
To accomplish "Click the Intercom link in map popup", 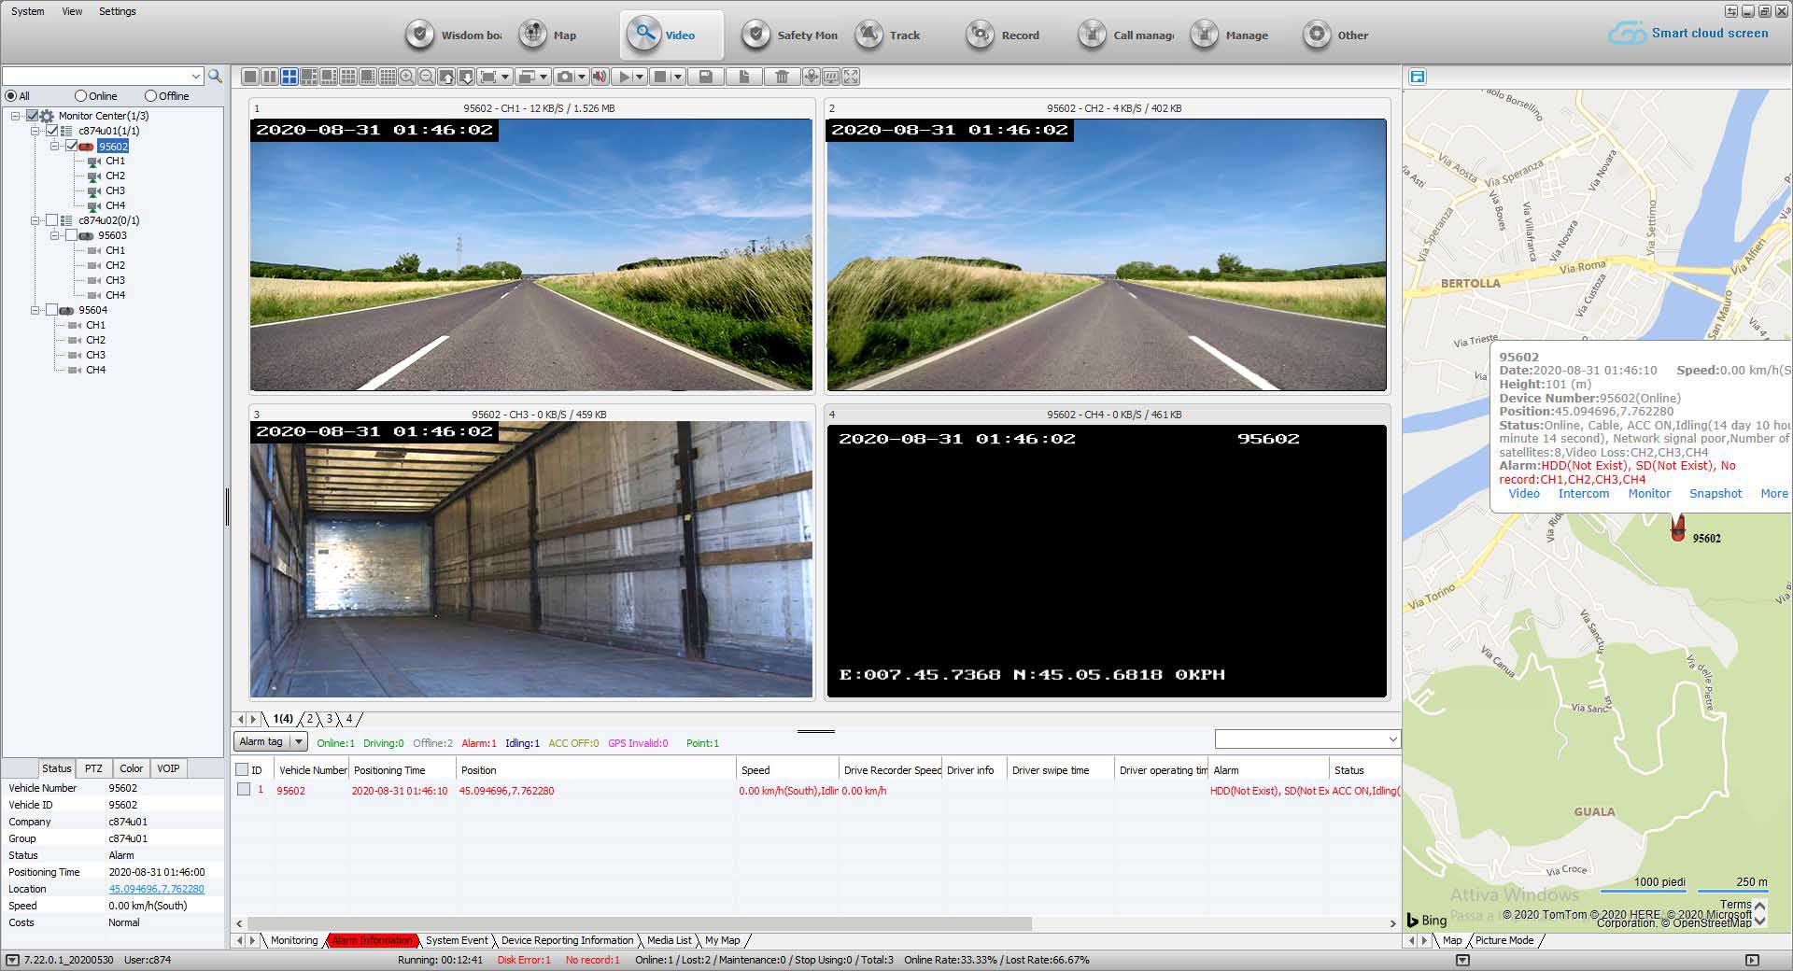I will [x=1584, y=493].
